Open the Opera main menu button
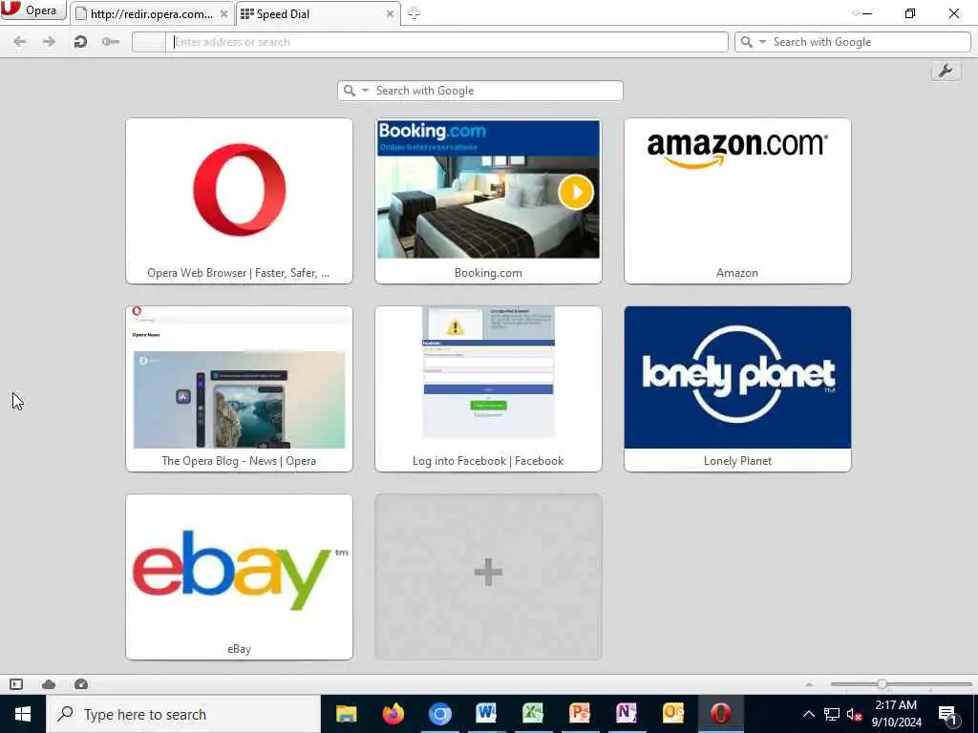Viewport: 978px width, 733px height. point(32,10)
